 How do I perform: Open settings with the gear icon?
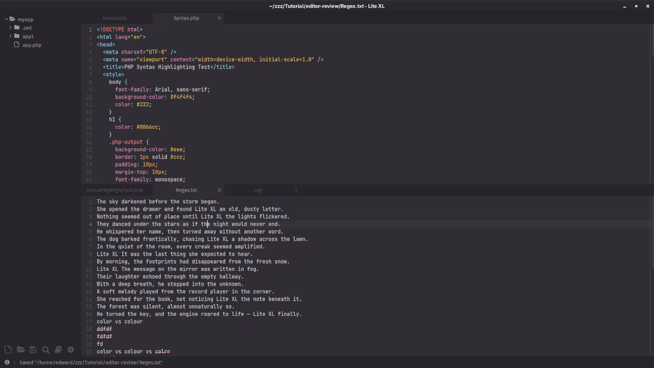tap(71, 350)
